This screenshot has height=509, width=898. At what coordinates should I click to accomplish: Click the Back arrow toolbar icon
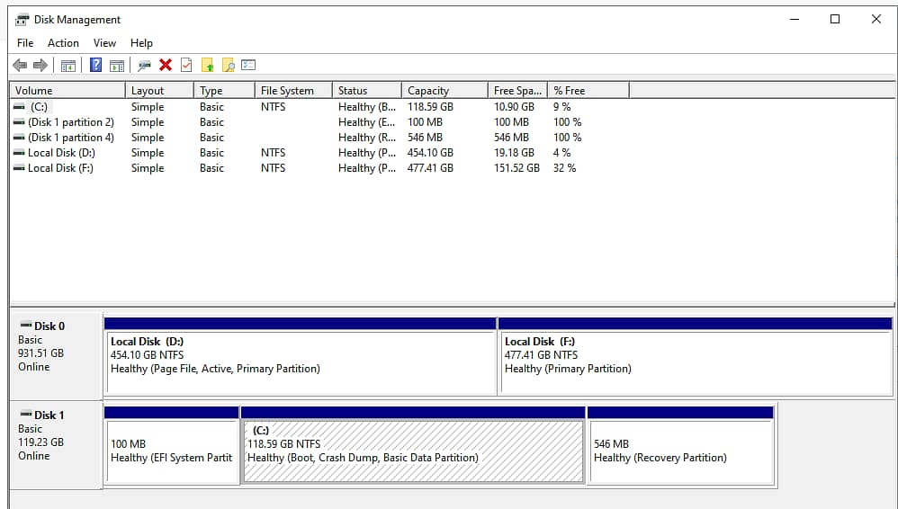point(20,66)
